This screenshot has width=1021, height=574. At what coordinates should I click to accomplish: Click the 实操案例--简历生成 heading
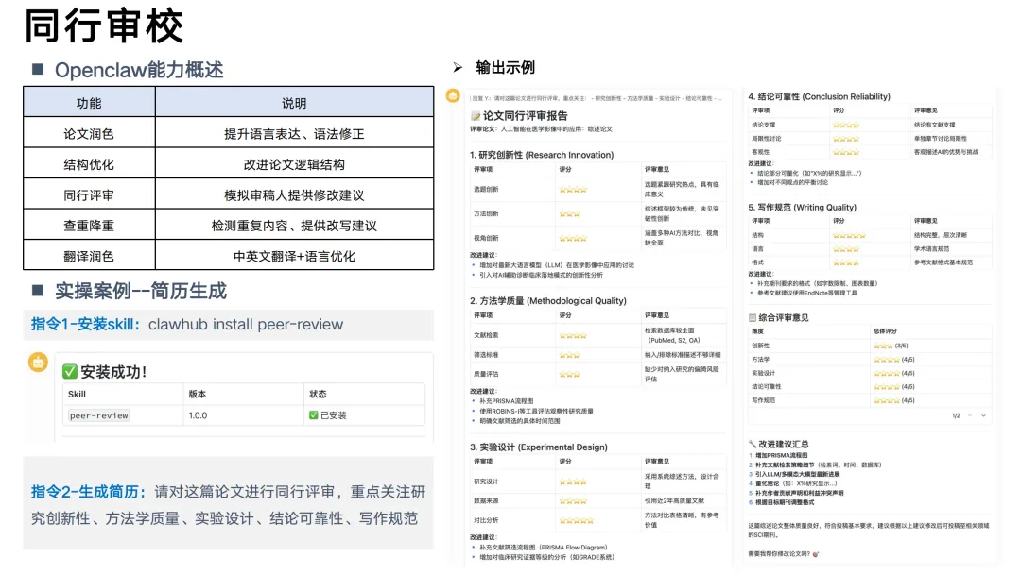pyautogui.click(x=141, y=291)
